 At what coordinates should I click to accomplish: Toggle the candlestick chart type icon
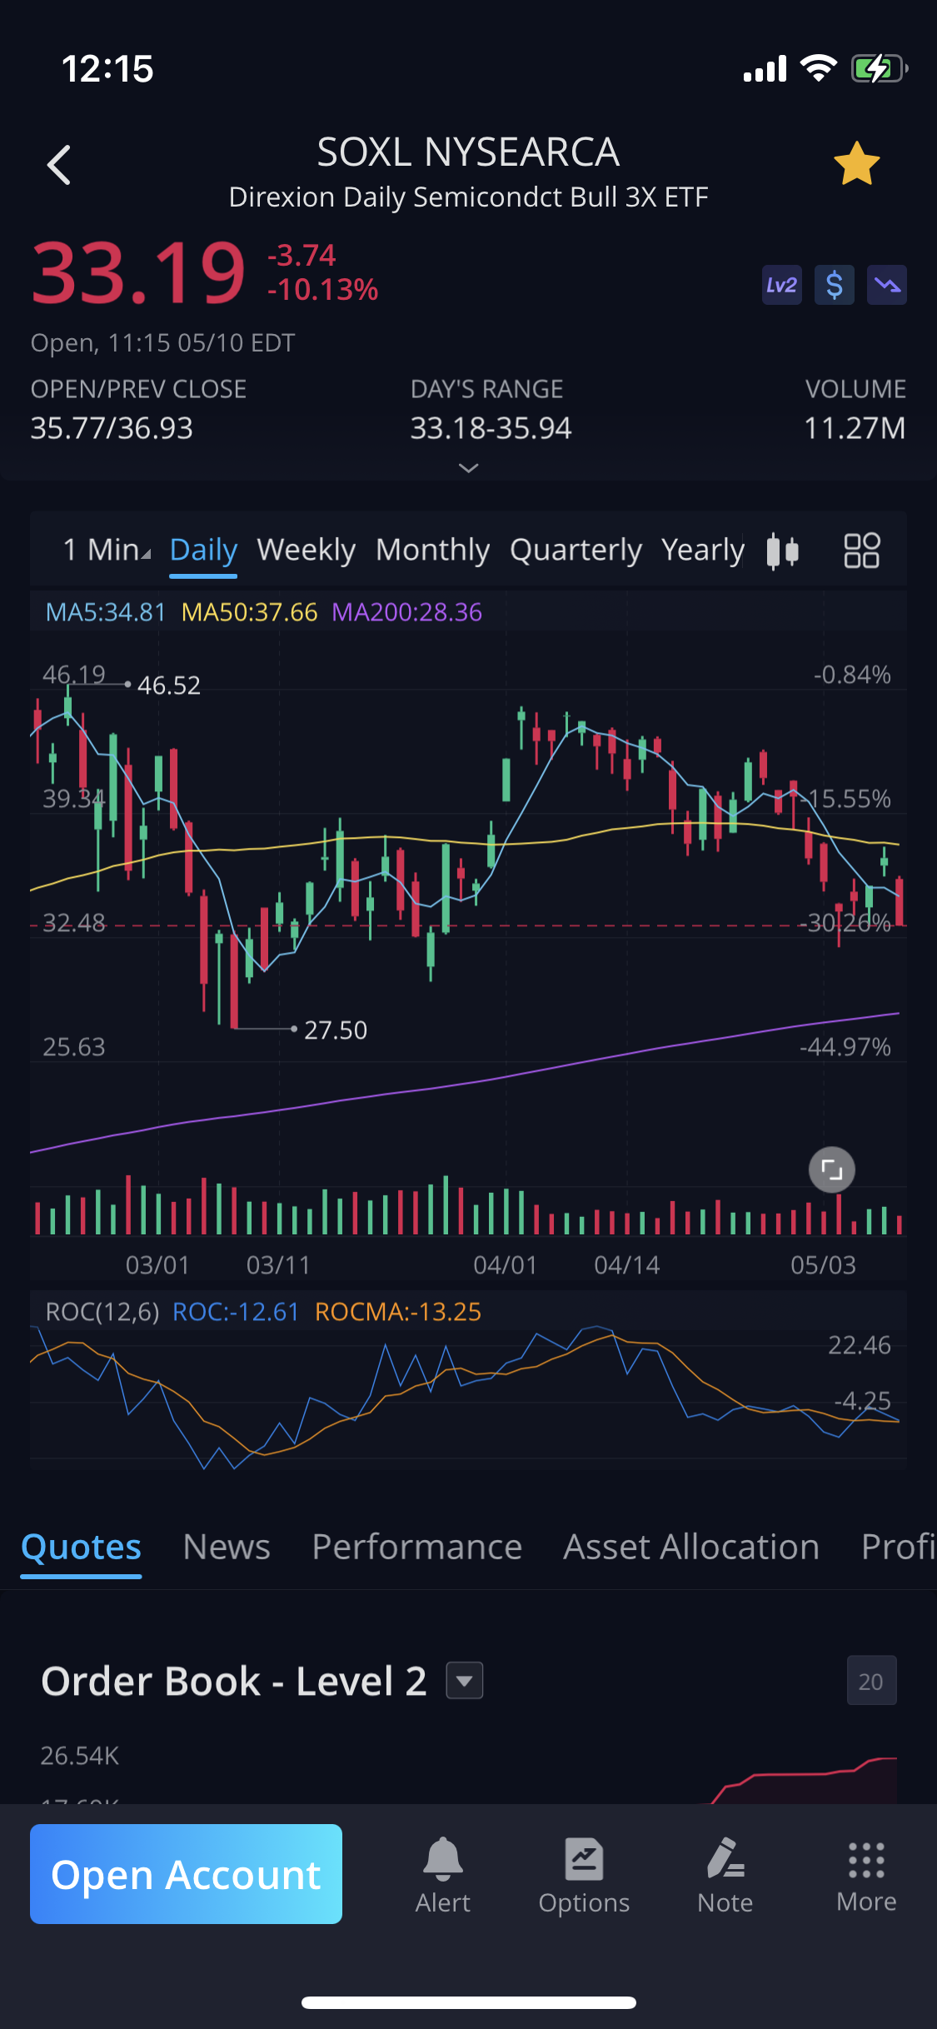782,551
